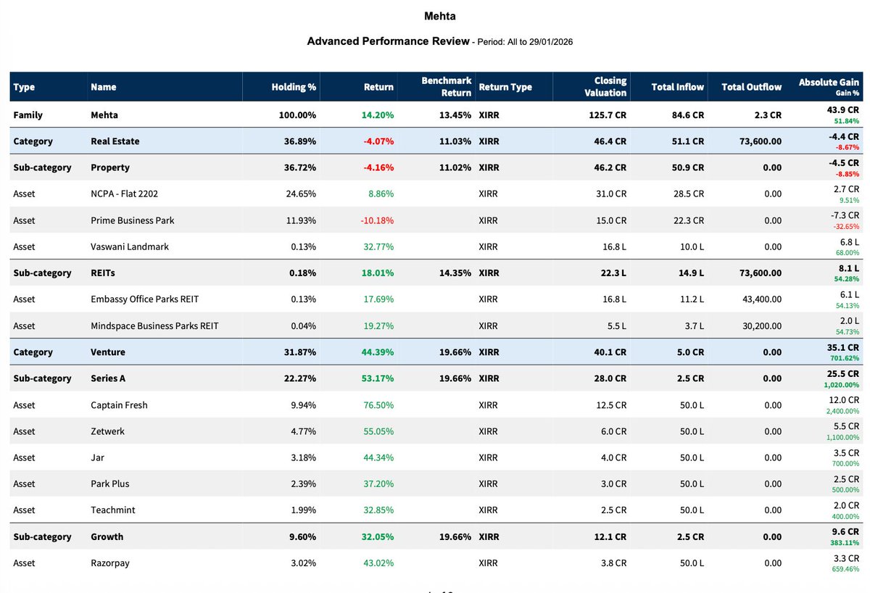
Task: Click the 'Holding %' column header
Action: [x=294, y=87]
